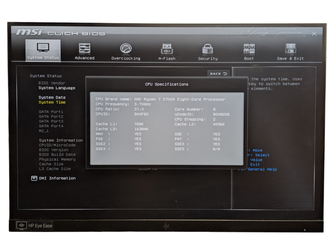Click the Core Number value 8
This screenshot has width=332, height=250.
214,109
